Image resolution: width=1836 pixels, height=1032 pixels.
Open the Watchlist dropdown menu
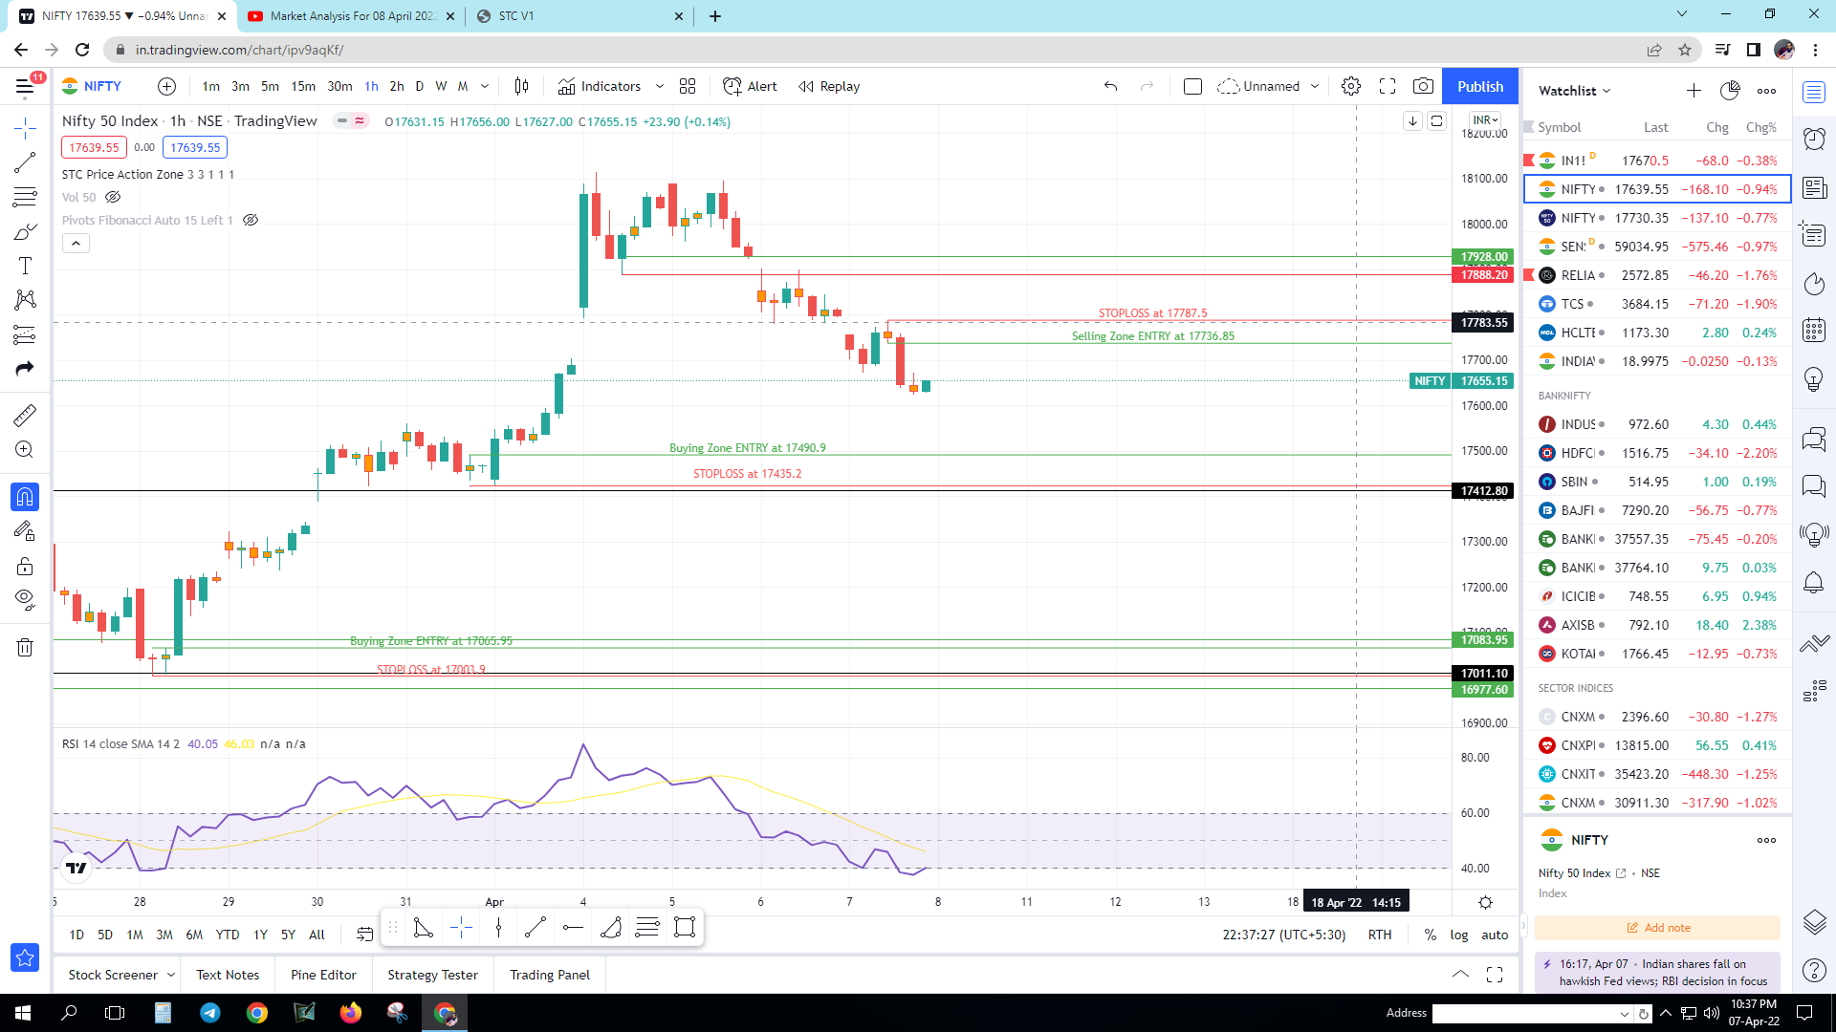click(1575, 91)
